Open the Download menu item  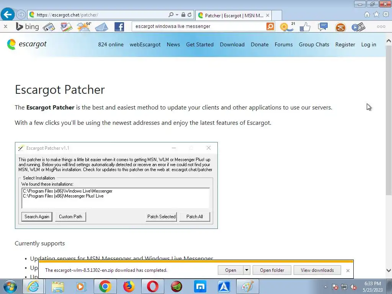232,44
